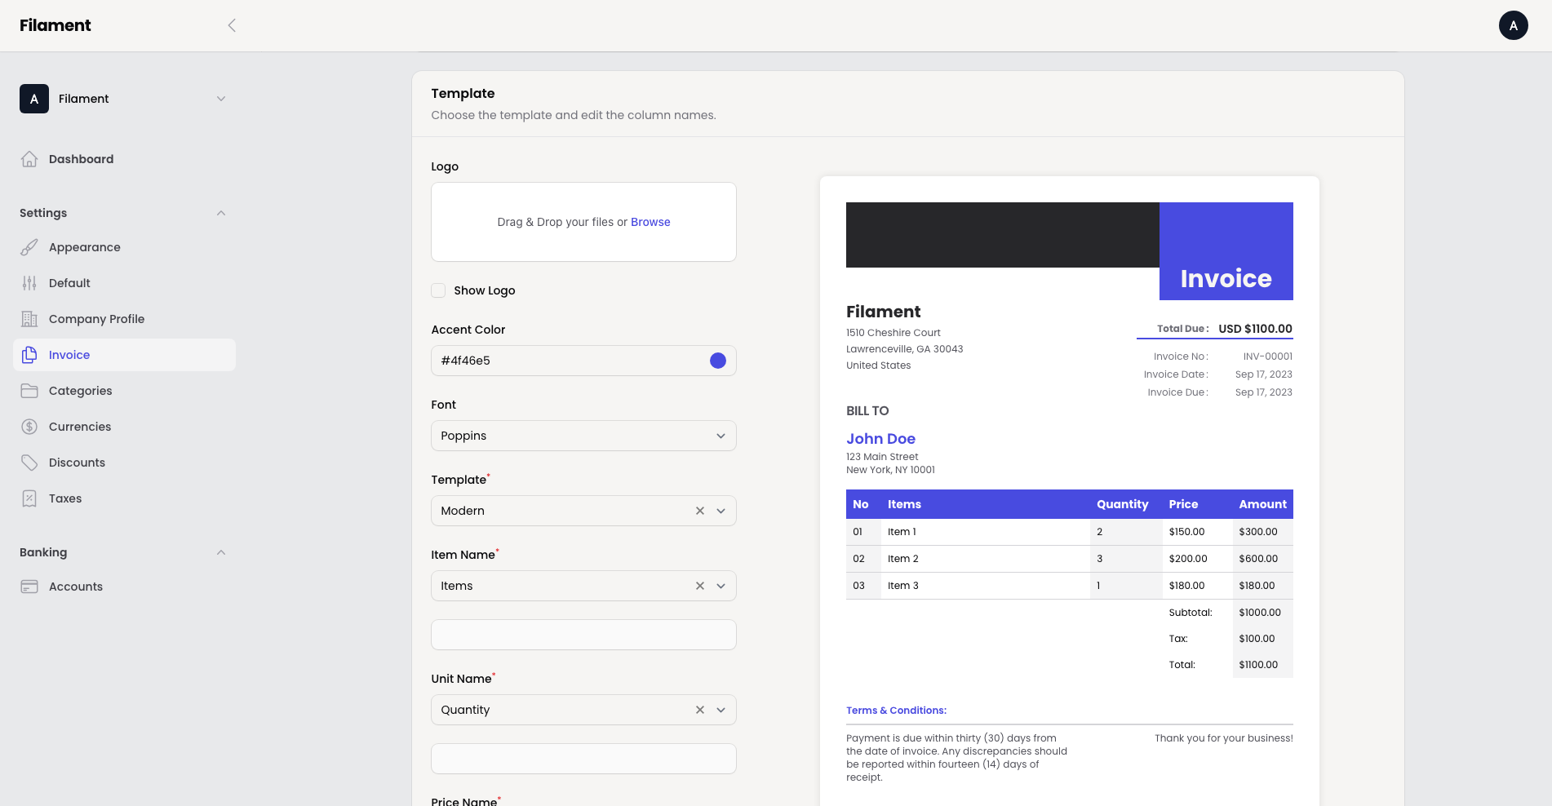Open the Font dropdown showing Poppins
Viewport: 1552px width, 806px height.
(583, 436)
